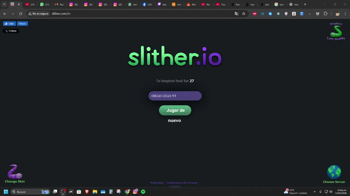The height and width of the screenshot is (196, 350).
Task: Open the Windows Start menu
Action: click(x=6, y=192)
